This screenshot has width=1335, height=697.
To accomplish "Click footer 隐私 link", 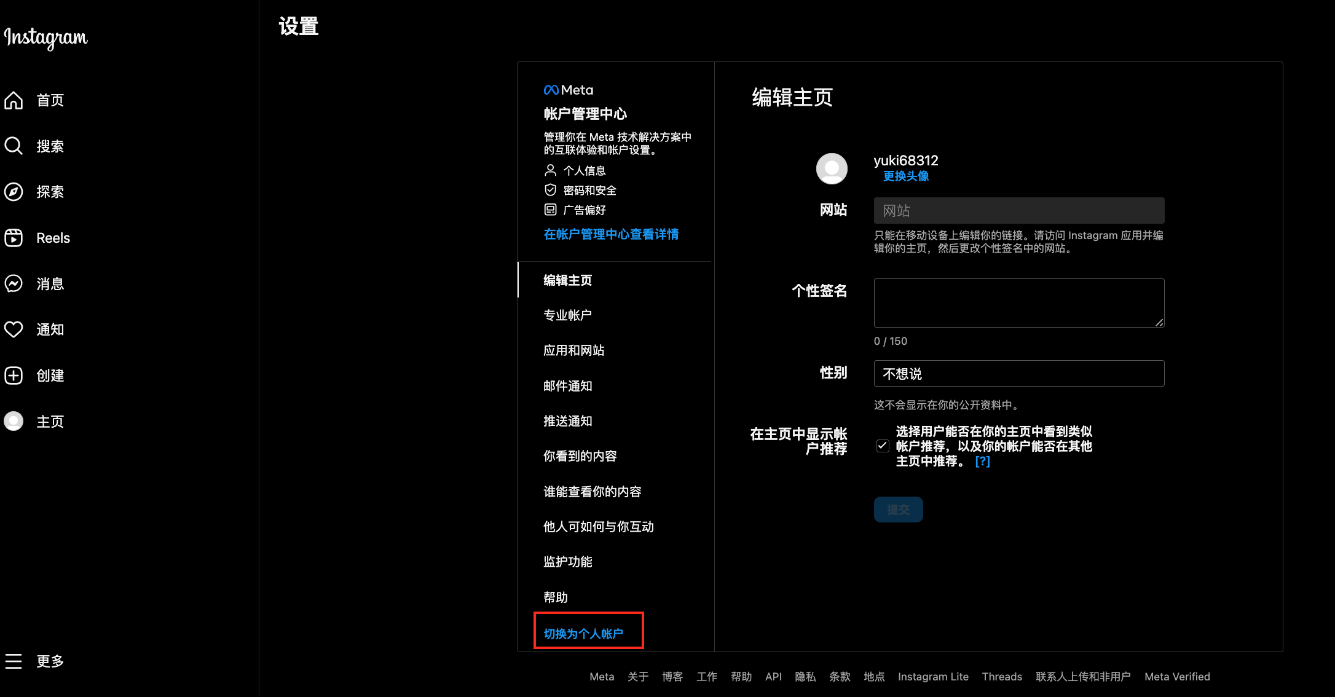I will coord(805,677).
